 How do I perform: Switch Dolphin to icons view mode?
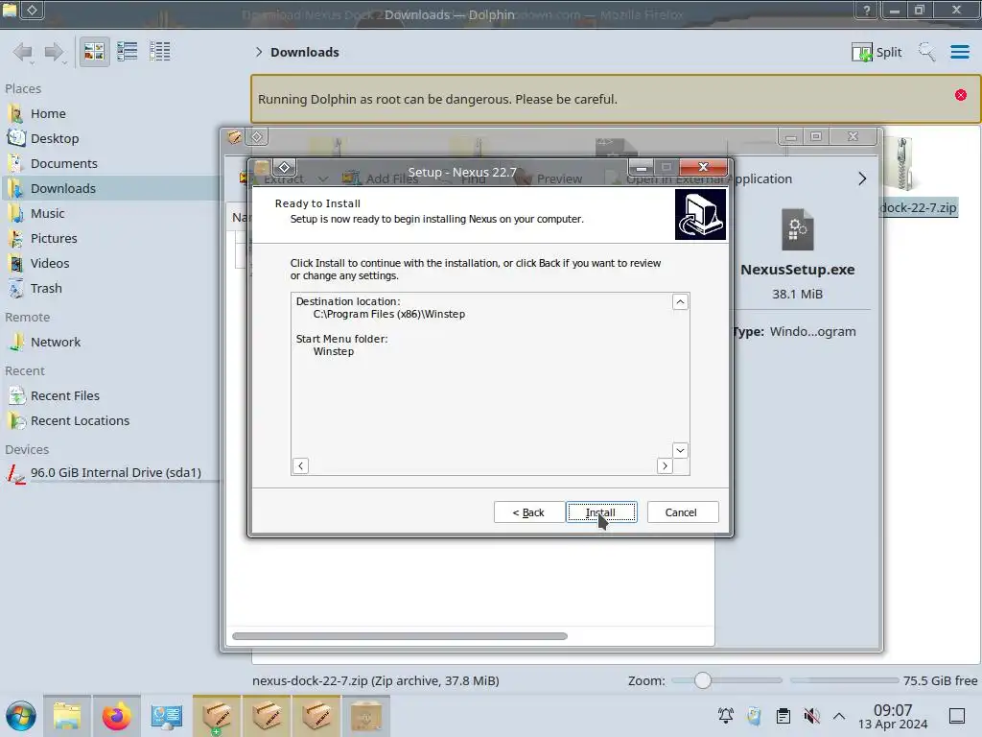click(x=94, y=52)
